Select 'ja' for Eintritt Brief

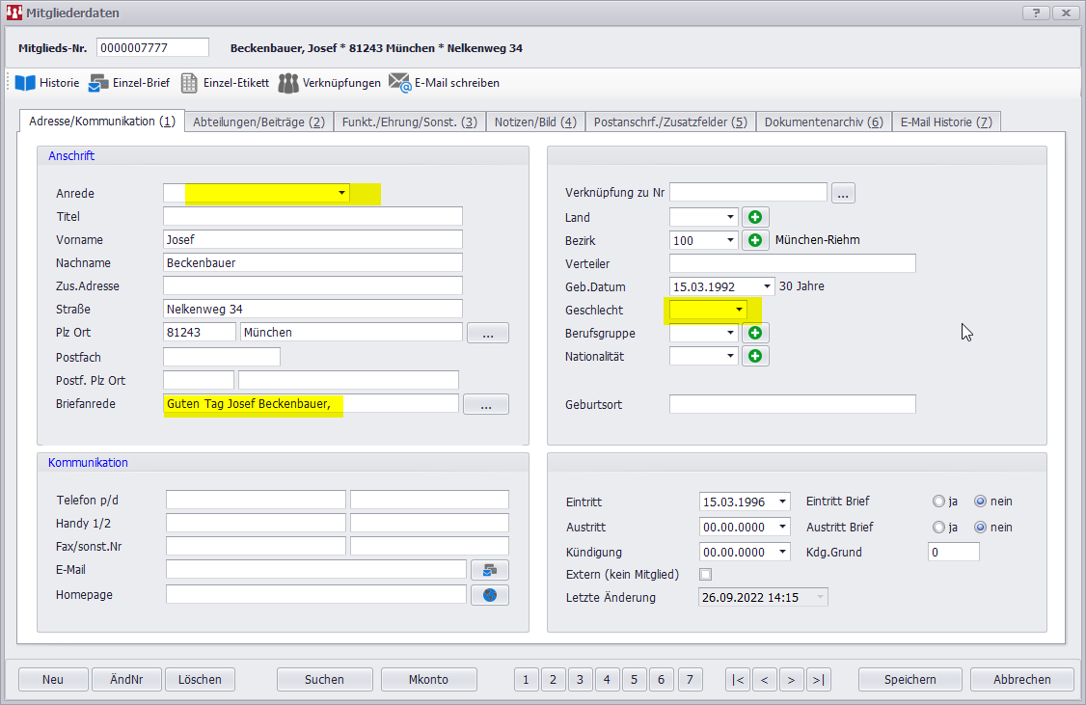[x=938, y=502]
